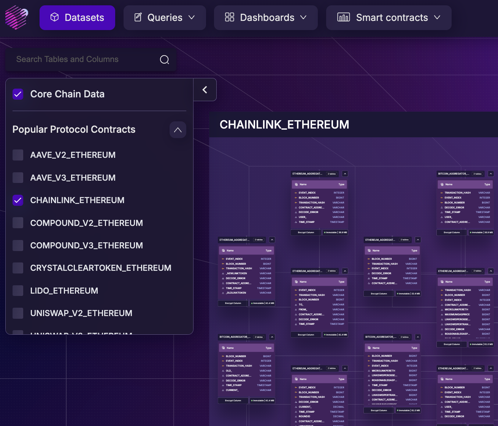Uncheck the CHAINLINK_ETHEREUM checkbox

(x=18, y=200)
